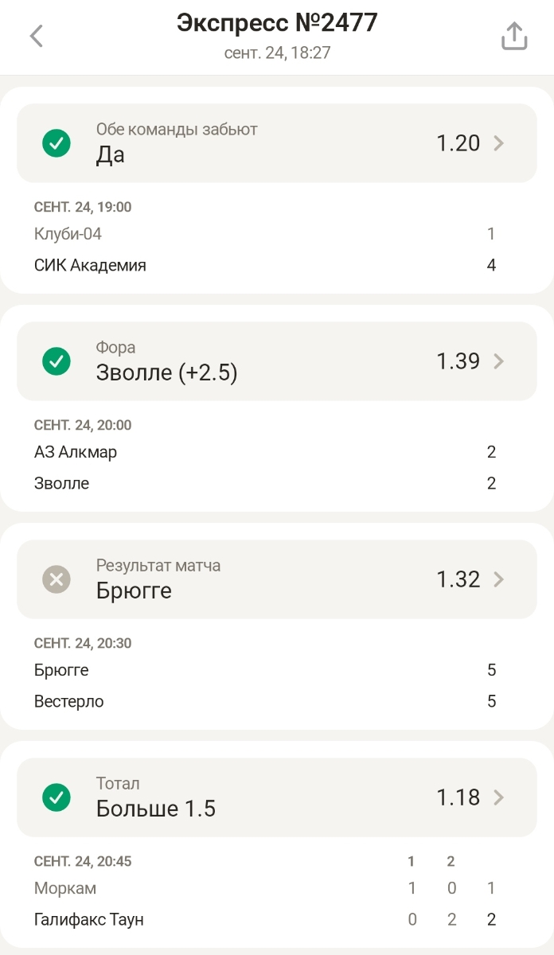Click green checkmark on 'Обе команды забьют'

pyautogui.click(x=57, y=143)
